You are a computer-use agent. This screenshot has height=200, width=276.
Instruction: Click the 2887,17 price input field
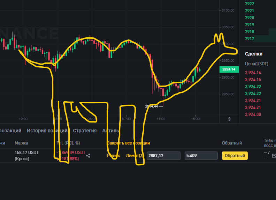(x=163, y=156)
